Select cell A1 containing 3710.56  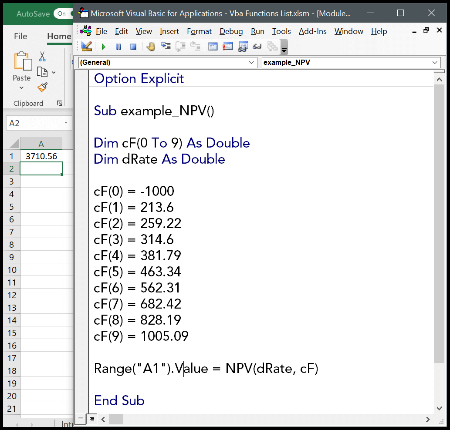[x=41, y=156]
